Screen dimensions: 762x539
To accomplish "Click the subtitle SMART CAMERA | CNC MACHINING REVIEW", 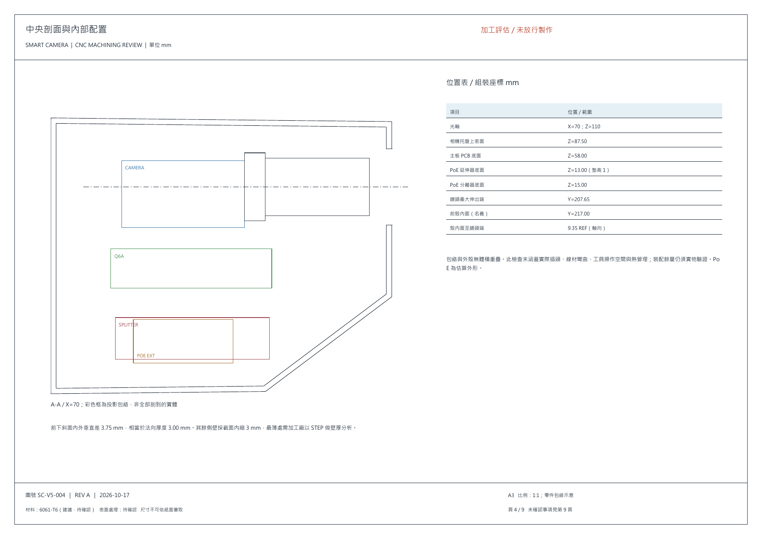I will tap(84, 45).
